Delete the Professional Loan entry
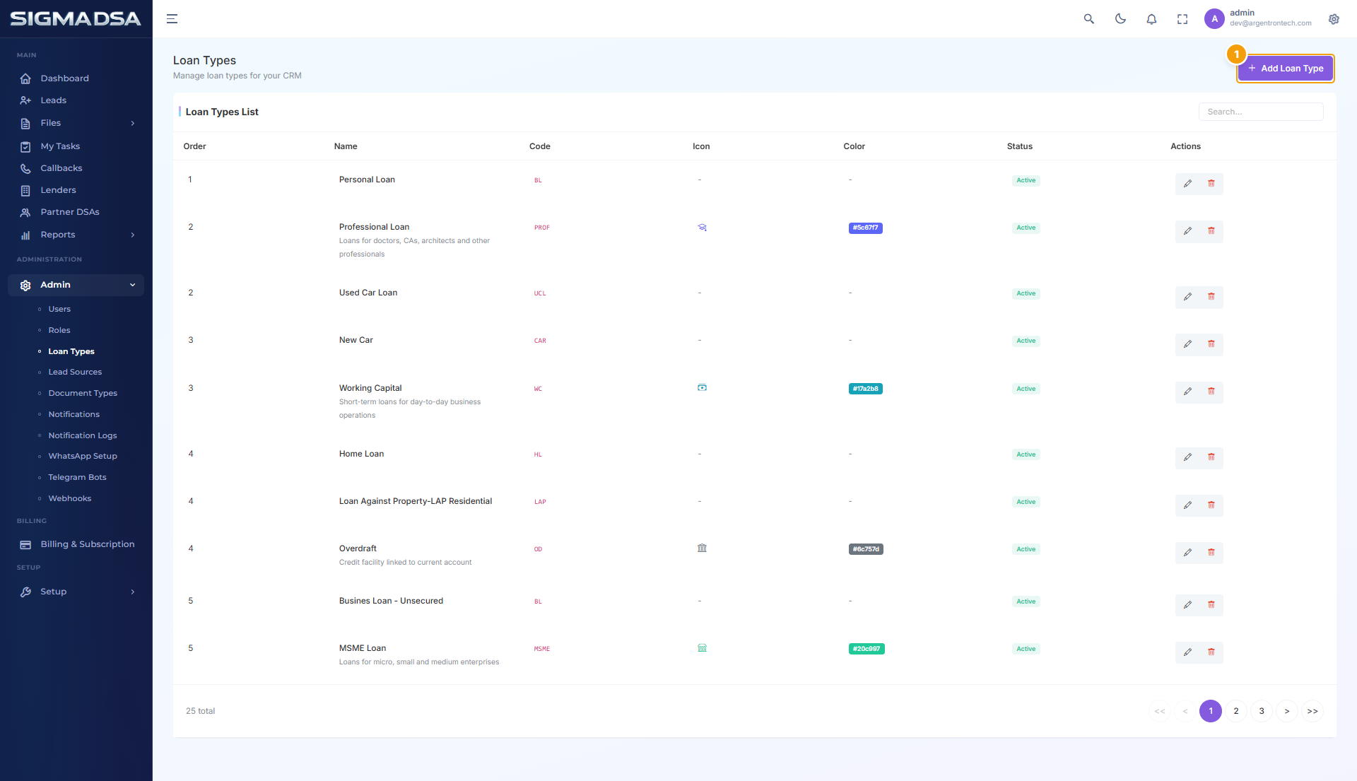This screenshot has height=781, width=1357. click(x=1211, y=231)
